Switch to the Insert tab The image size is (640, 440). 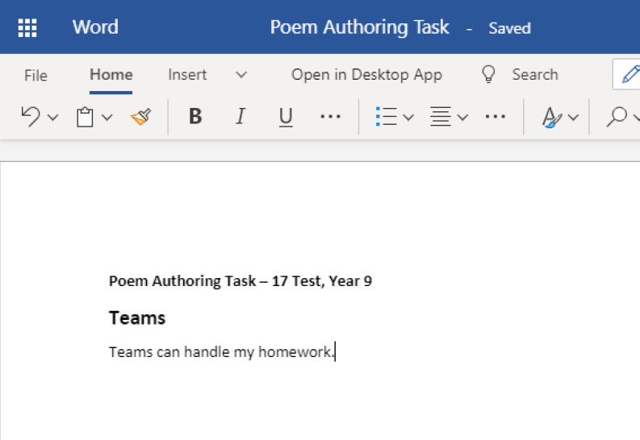coord(187,75)
